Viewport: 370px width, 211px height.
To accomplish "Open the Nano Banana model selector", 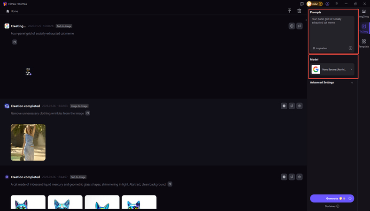I will [x=332, y=69].
